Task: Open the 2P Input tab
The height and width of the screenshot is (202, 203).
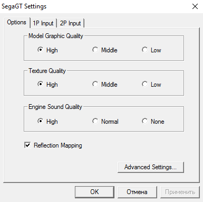Action: (x=71, y=23)
